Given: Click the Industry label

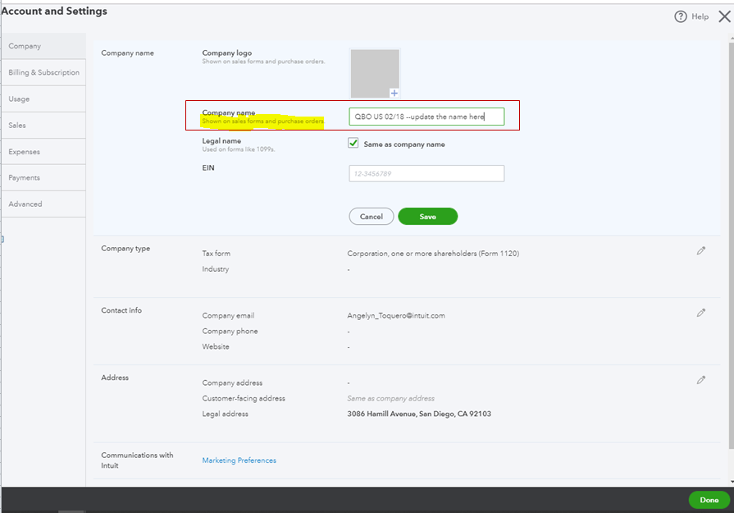Looking at the screenshot, I should 216,269.
